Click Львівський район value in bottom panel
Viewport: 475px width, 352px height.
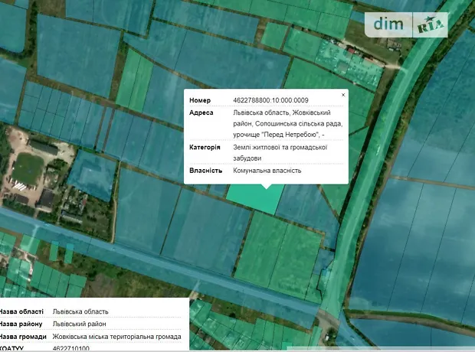coord(80,324)
